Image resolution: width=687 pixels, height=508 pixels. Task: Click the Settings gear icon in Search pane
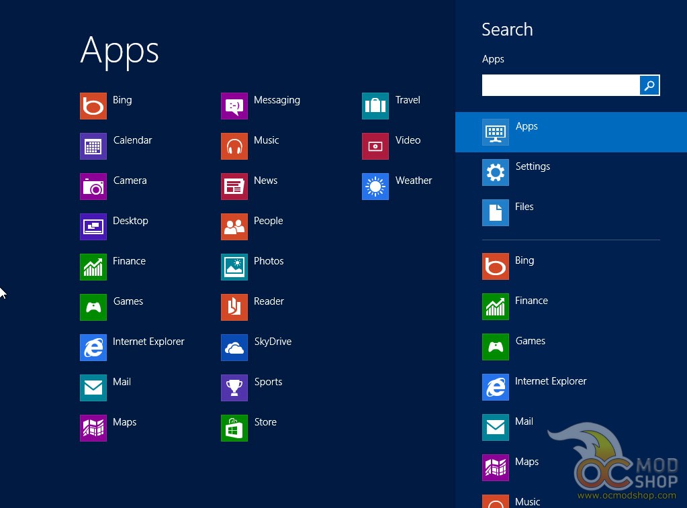[495, 172]
